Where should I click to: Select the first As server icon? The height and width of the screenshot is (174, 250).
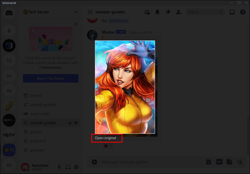point(9,76)
